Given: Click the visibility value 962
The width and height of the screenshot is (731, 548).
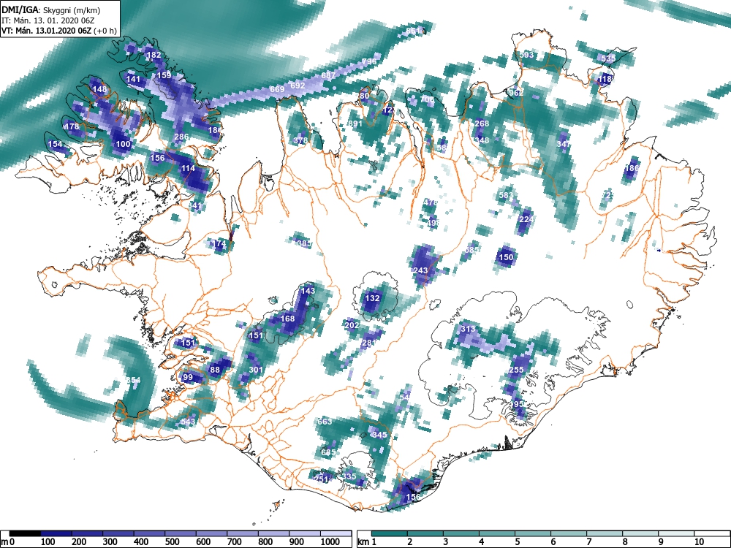Looking at the screenshot, I should [516, 92].
